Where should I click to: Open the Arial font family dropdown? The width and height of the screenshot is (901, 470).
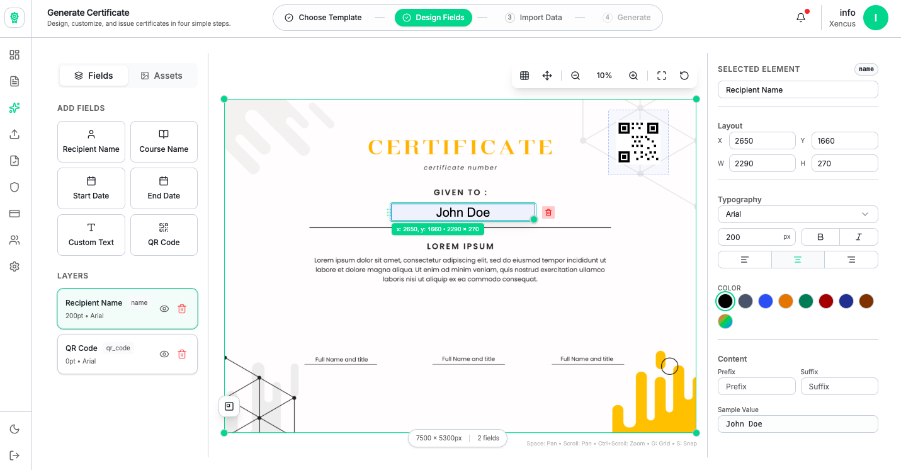click(x=798, y=214)
